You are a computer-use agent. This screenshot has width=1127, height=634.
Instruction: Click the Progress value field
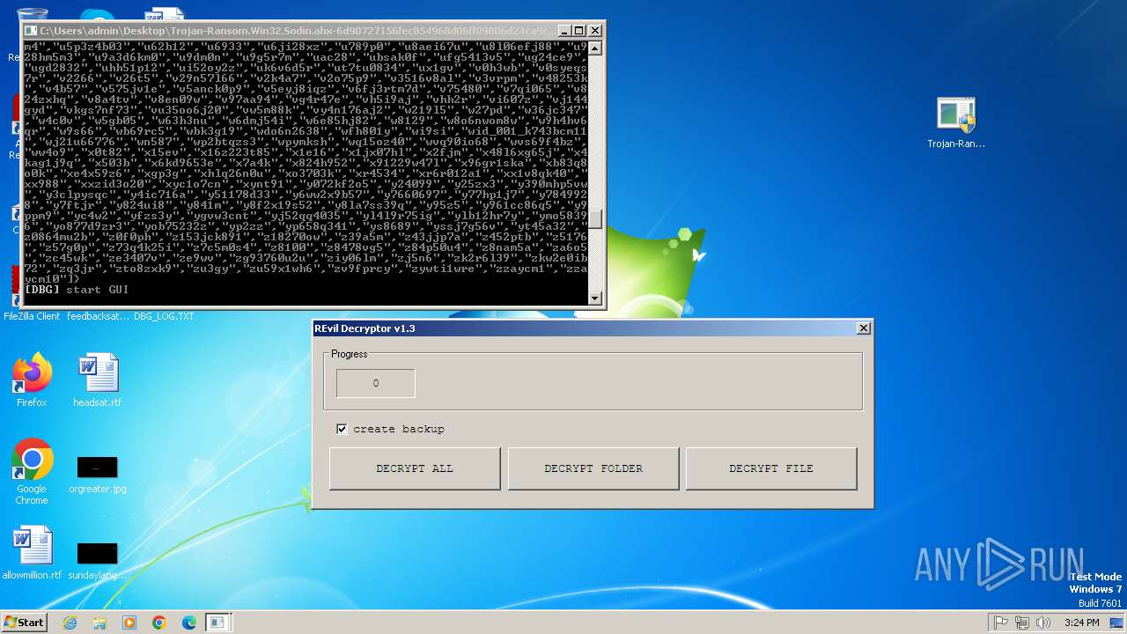coord(376,383)
